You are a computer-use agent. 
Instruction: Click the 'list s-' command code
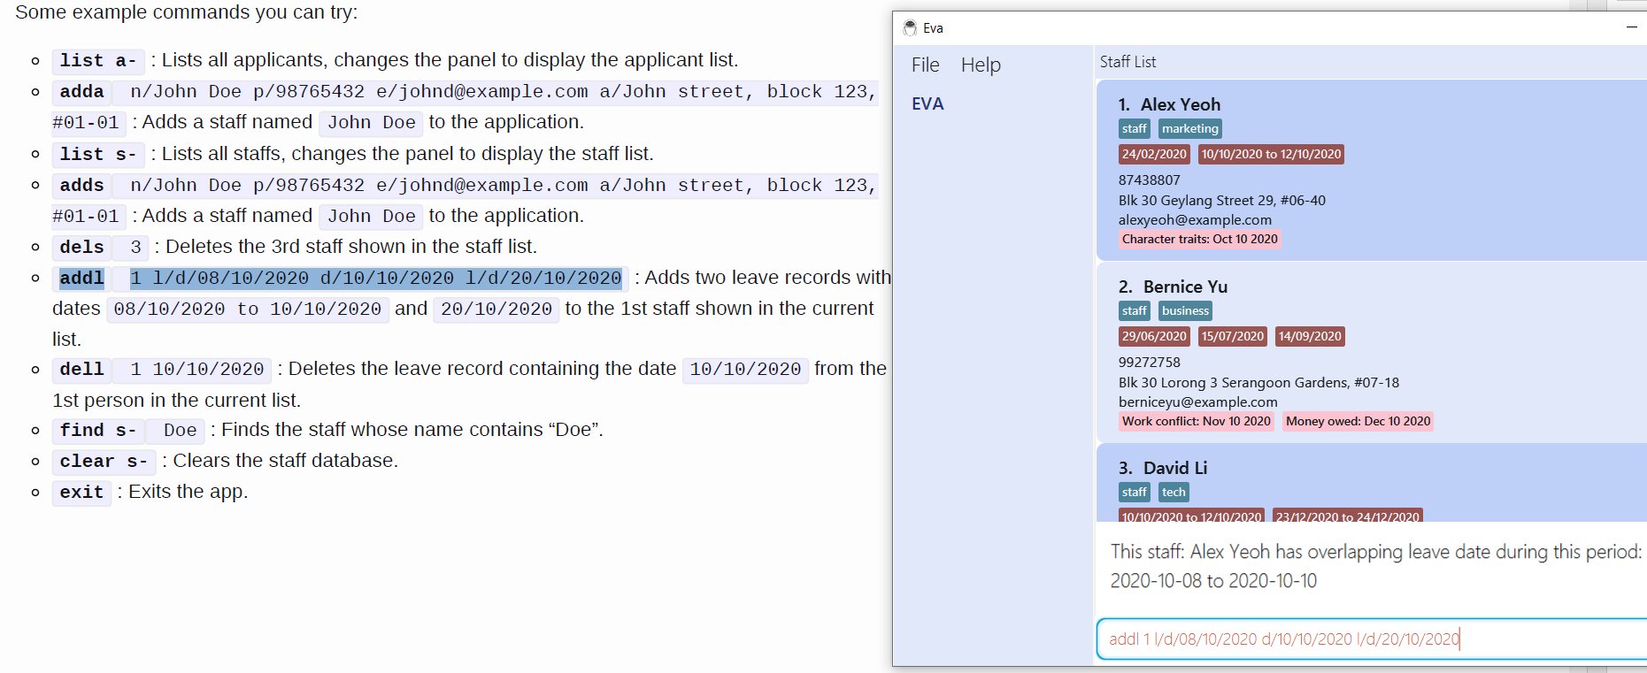pyautogui.click(x=97, y=154)
